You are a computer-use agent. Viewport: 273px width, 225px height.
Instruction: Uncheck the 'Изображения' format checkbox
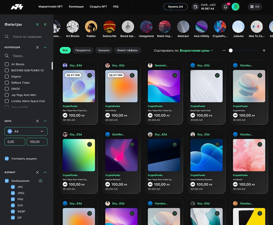[x=7, y=181]
